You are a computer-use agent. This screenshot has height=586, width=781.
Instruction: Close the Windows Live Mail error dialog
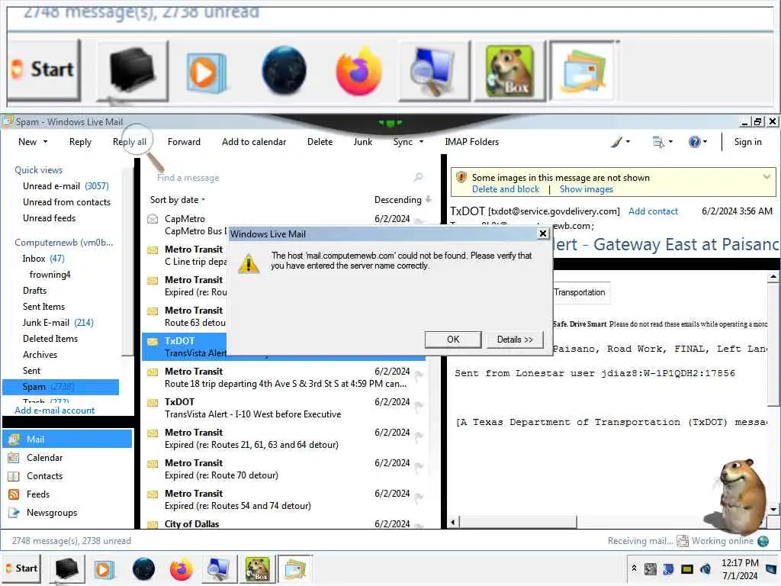[x=543, y=233]
